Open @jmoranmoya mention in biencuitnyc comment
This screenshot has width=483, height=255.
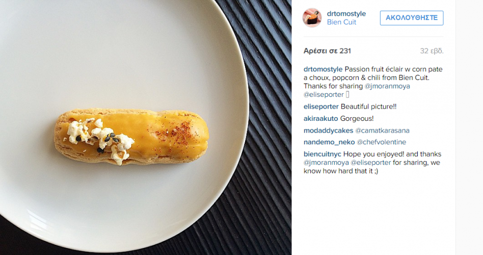point(326,163)
